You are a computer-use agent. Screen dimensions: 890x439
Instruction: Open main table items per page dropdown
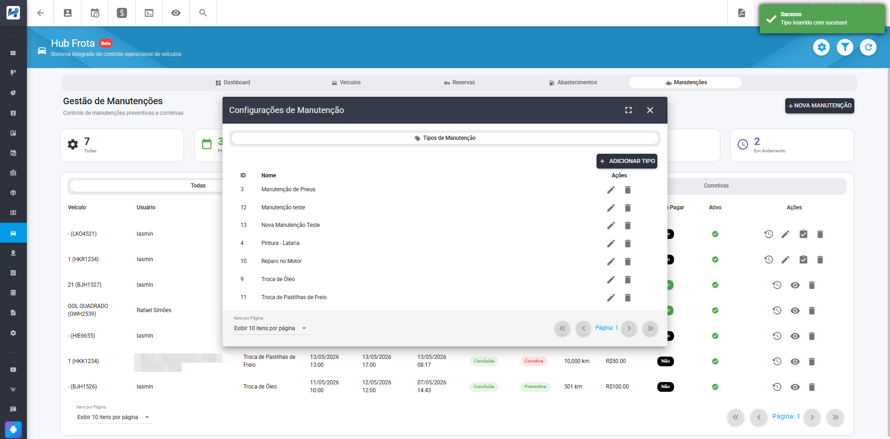point(114,417)
